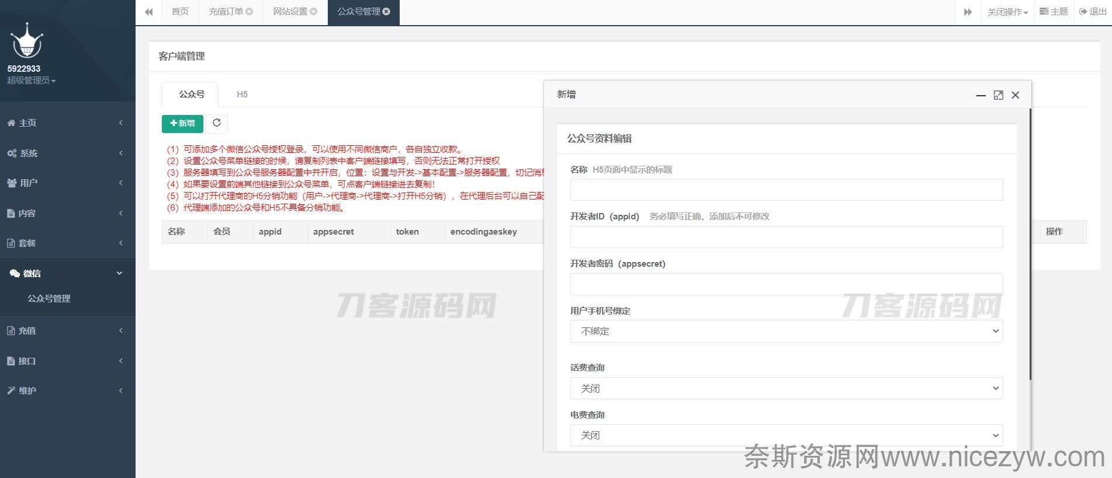Click the refresh icon button beside 新增

(217, 123)
